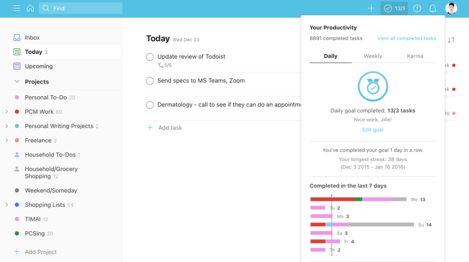Image resolution: width=469 pixels, height=262 pixels.
Task: Click the plus quick add task icon
Action: 371,8
